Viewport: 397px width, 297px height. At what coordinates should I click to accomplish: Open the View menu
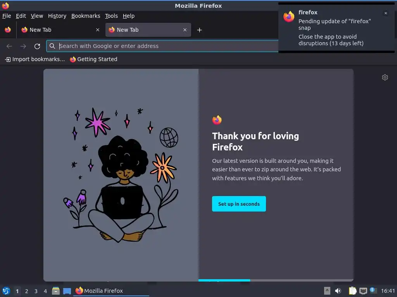[37, 16]
